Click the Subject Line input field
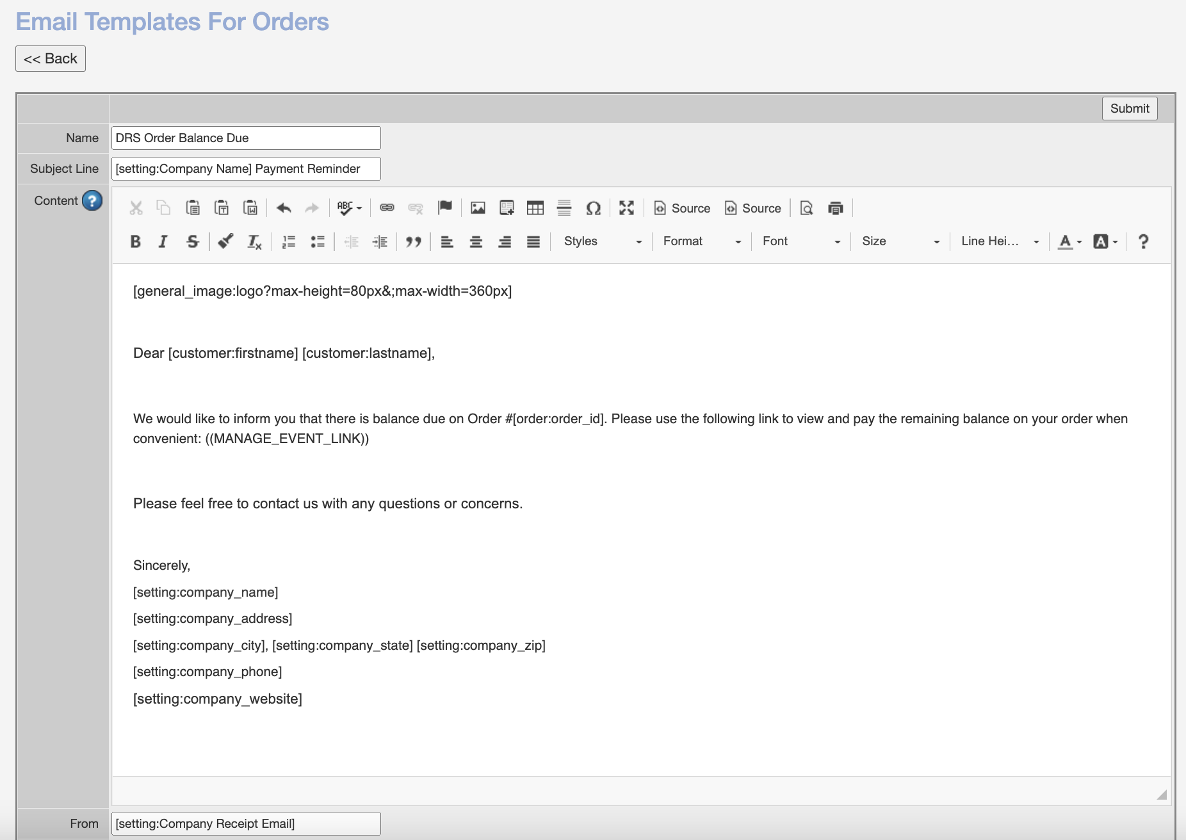The width and height of the screenshot is (1186, 840). (x=246, y=169)
